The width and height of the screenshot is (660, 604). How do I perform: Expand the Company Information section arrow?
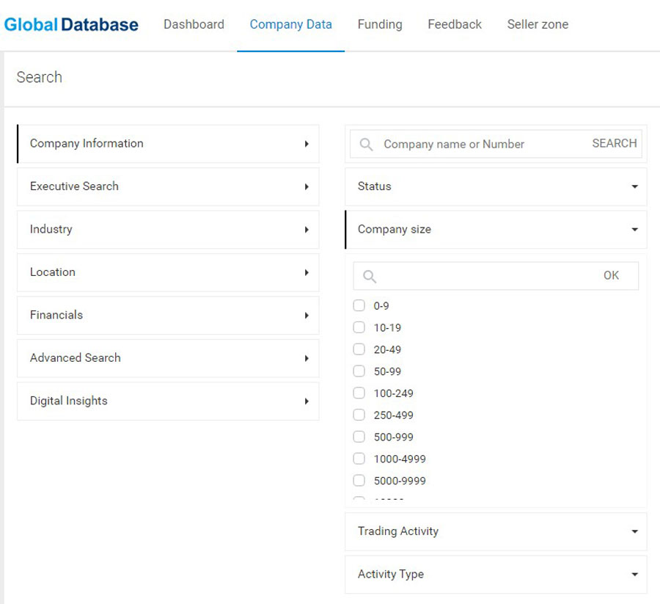click(307, 144)
